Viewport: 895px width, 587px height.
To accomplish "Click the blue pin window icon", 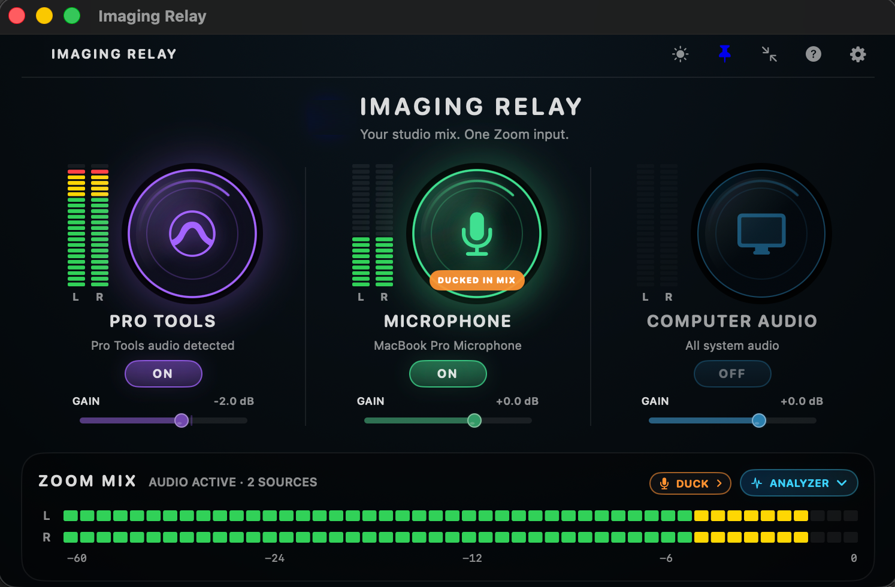I will [725, 54].
